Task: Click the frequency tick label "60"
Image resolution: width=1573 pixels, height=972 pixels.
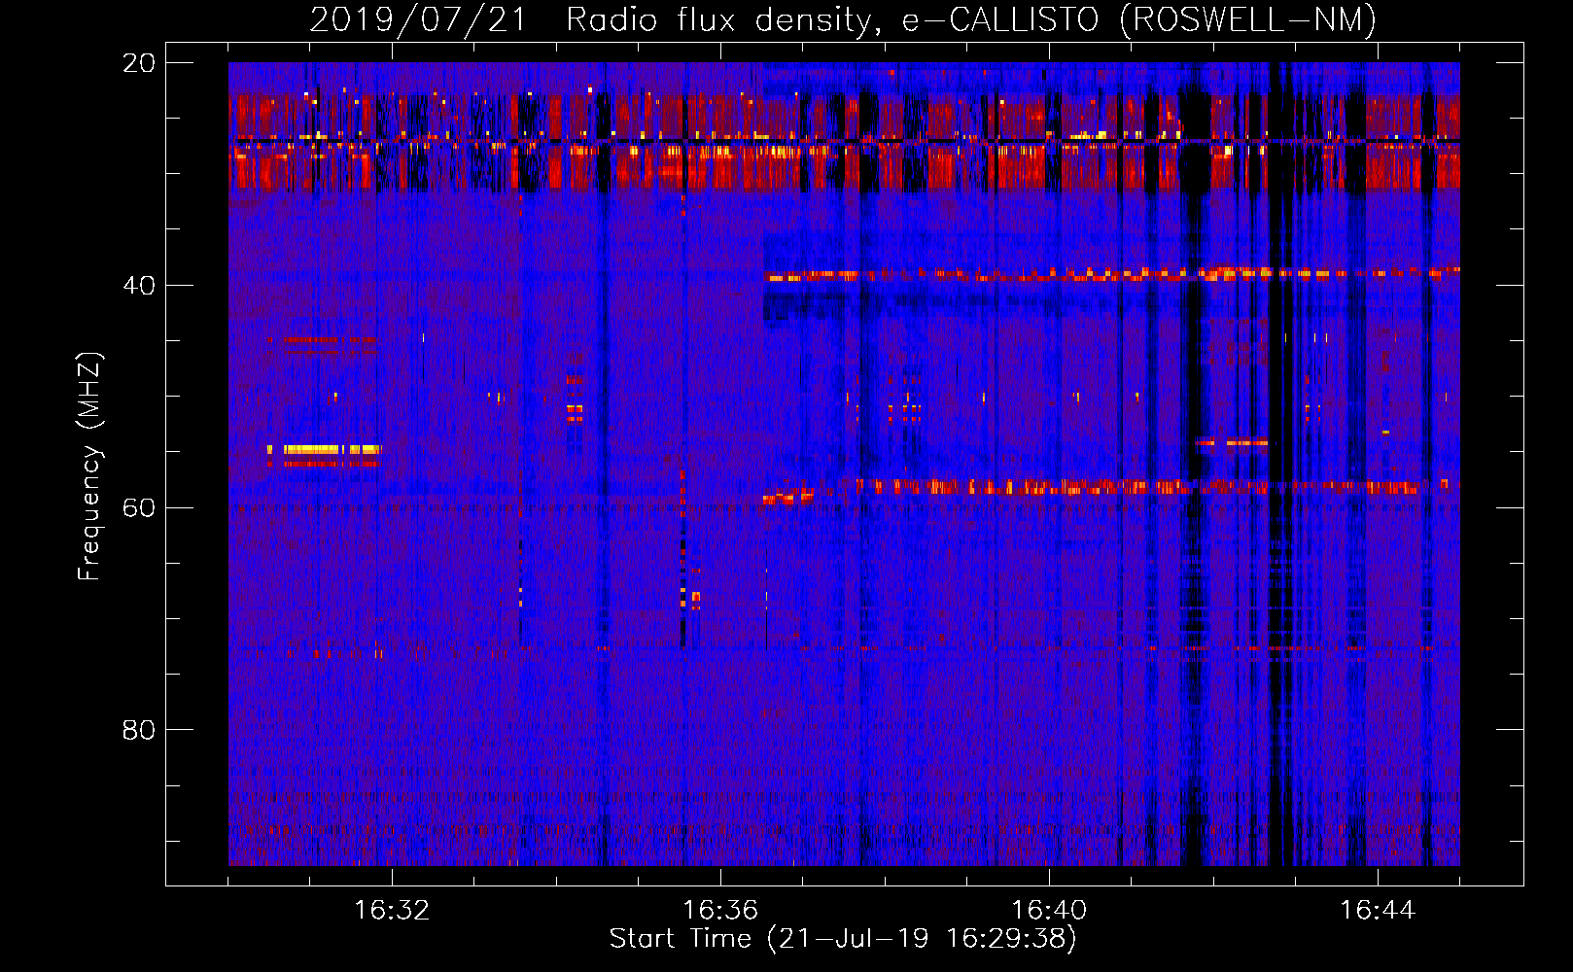Action: pyautogui.click(x=138, y=508)
